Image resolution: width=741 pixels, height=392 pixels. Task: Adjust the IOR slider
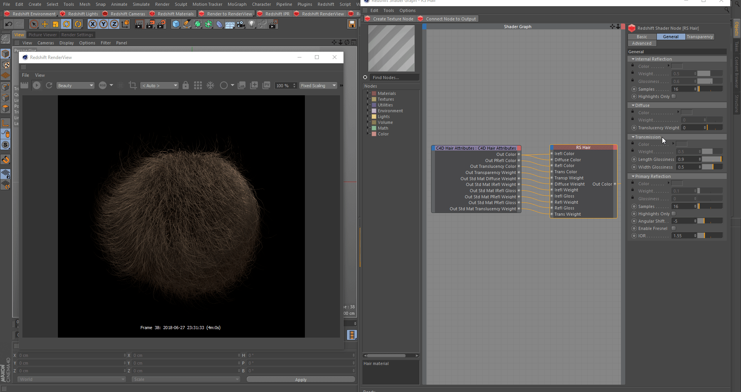pyautogui.click(x=710, y=236)
